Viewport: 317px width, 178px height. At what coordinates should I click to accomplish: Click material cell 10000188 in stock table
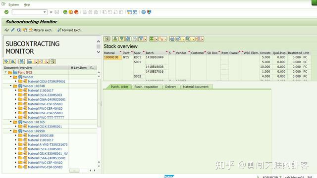click(x=112, y=57)
